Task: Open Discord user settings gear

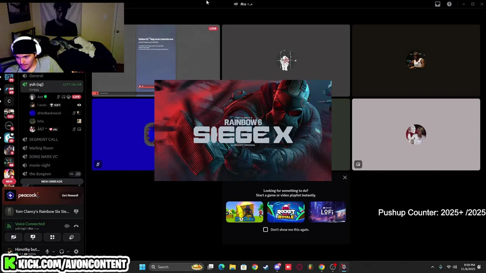Action: tap(76, 251)
